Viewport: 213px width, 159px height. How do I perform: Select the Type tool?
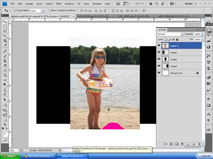pyautogui.click(x=5, y=95)
